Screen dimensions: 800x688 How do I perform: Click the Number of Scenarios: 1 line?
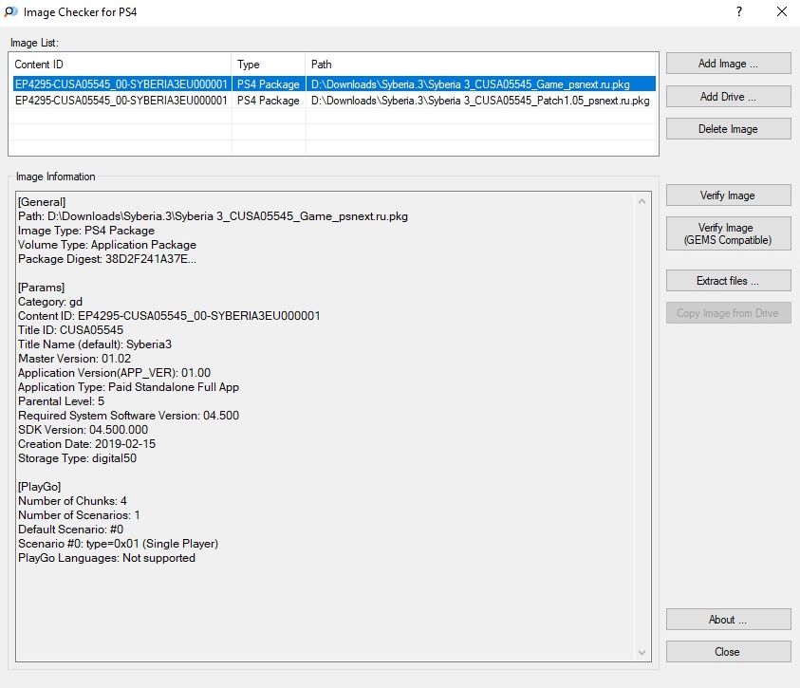coord(79,515)
